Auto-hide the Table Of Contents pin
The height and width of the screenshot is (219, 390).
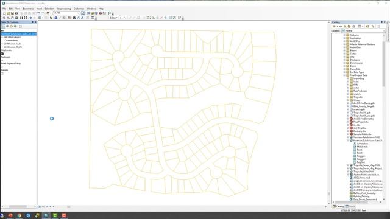pyautogui.click(x=32, y=22)
